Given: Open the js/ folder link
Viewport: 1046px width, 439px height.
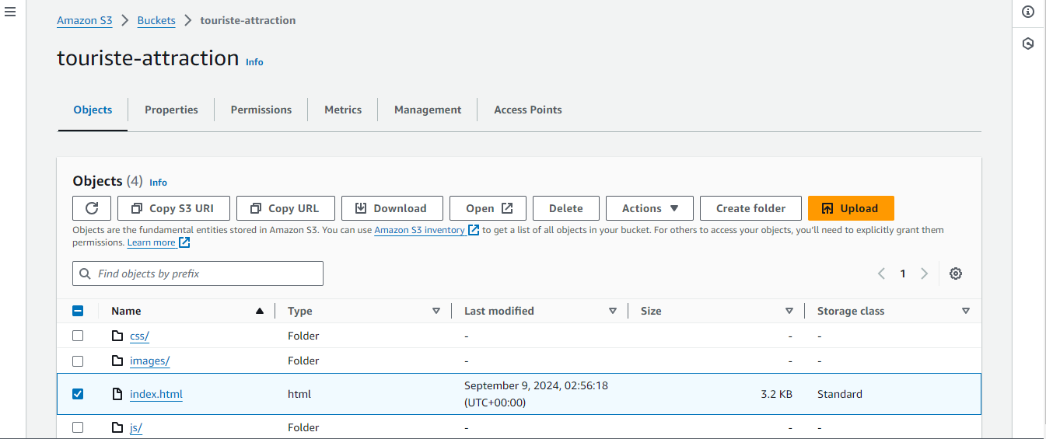Looking at the screenshot, I should click(136, 427).
